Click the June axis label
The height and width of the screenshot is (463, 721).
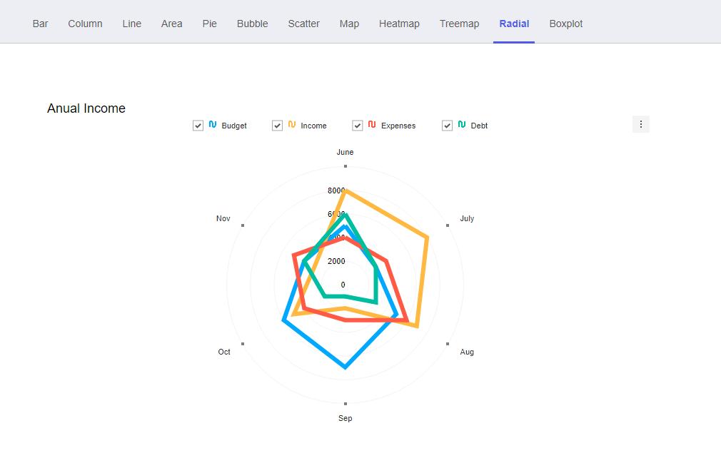[x=345, y=152]
